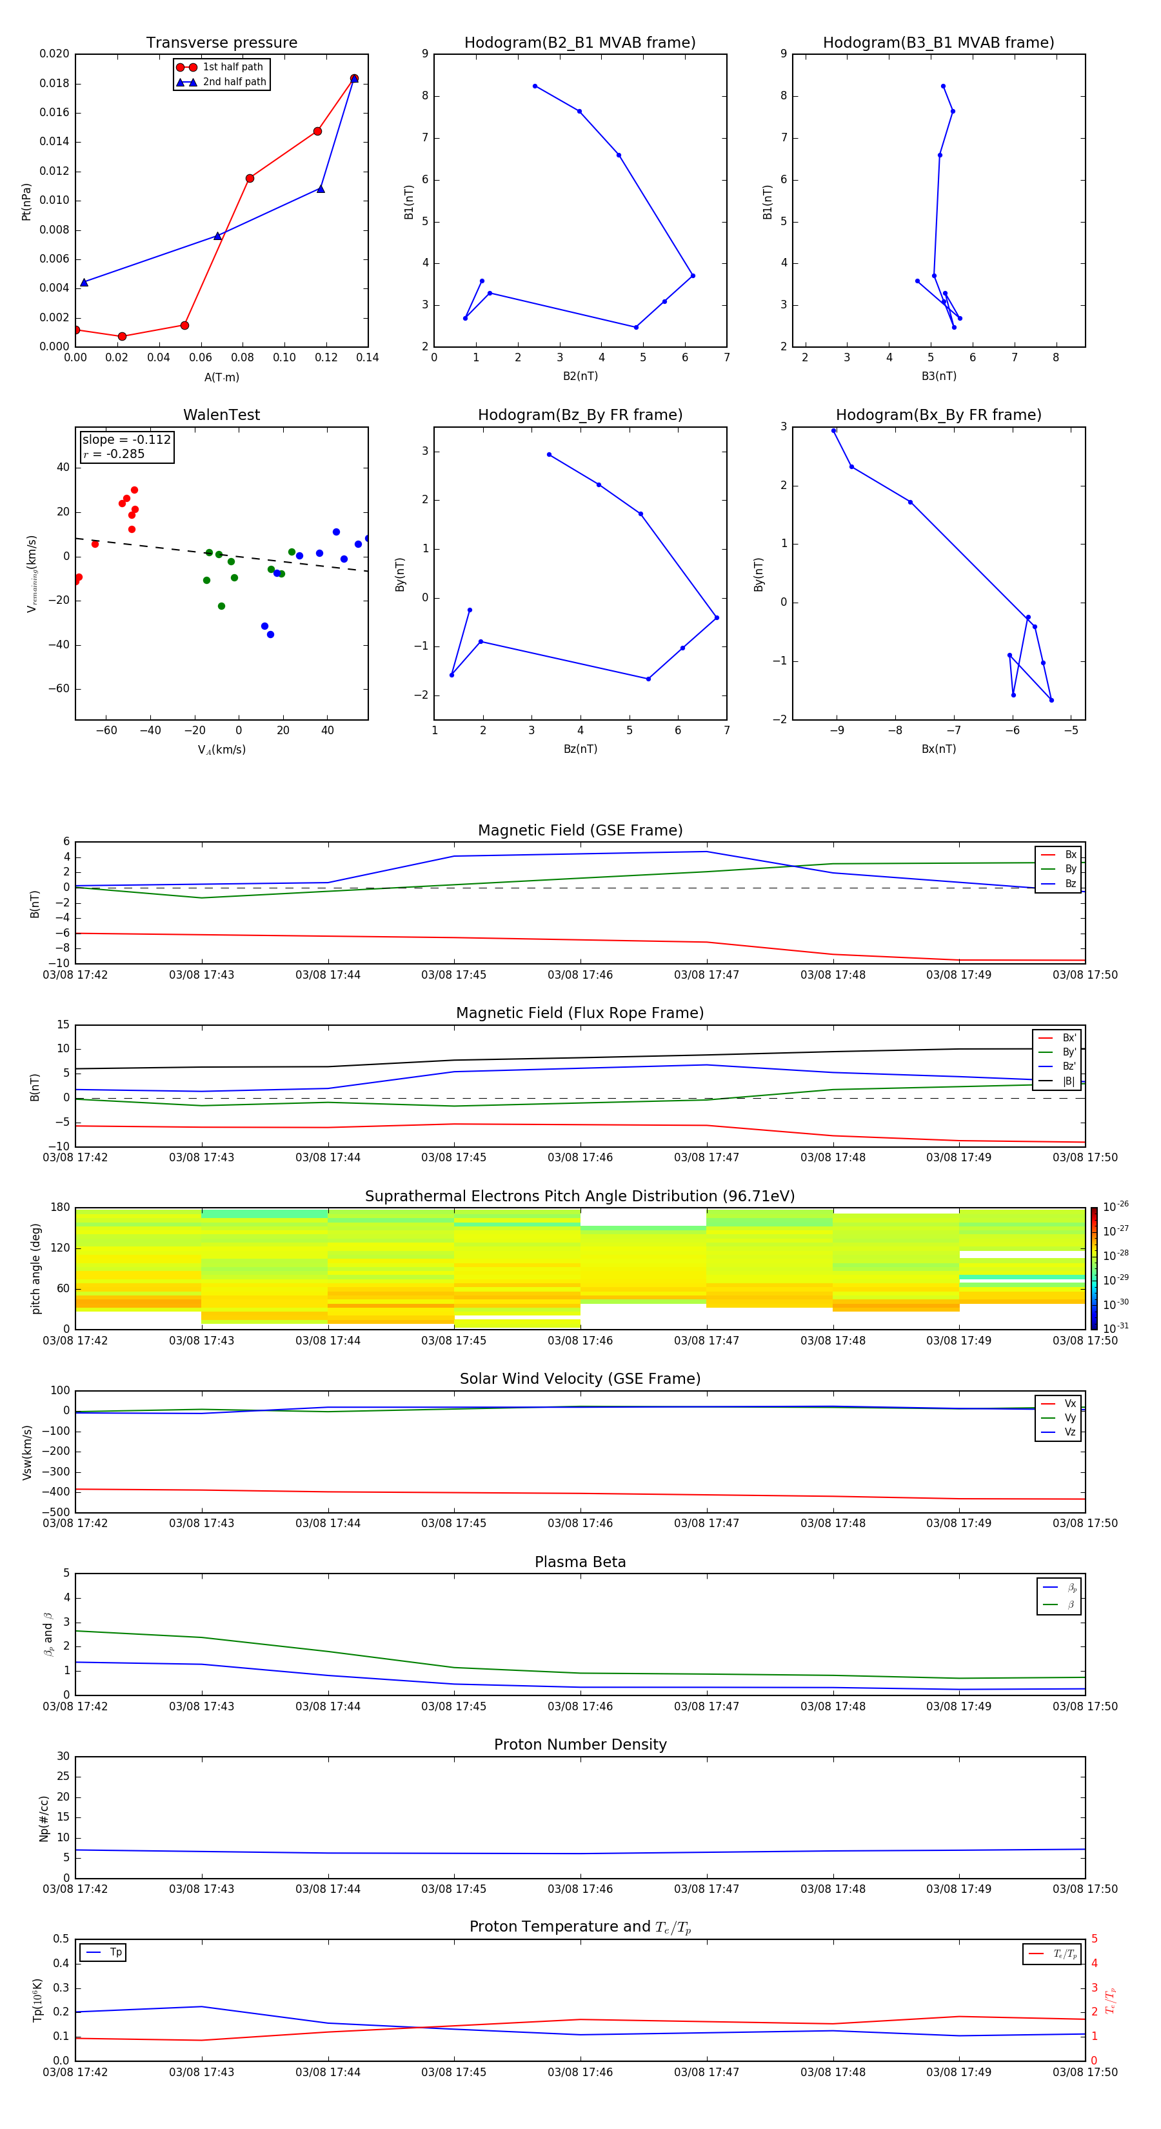
Task: Select |B| in the Flux Rope legend
Action: [x=1057, y=1081]
